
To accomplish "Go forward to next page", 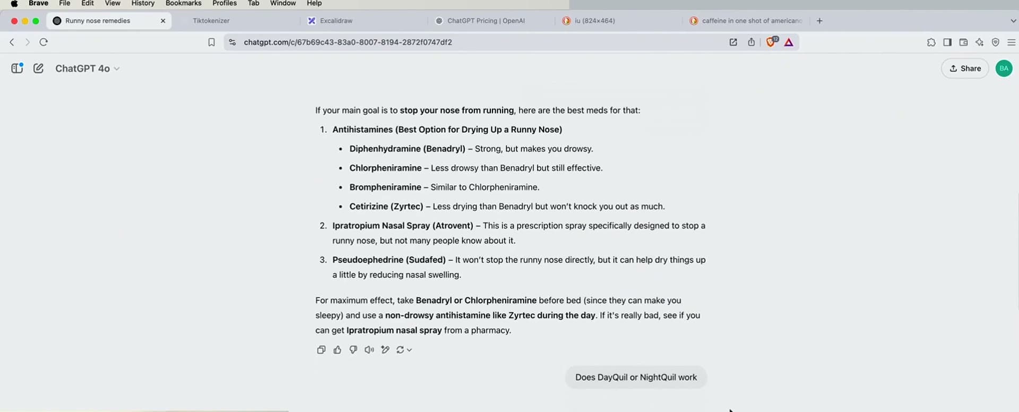I will coord(28,42).
